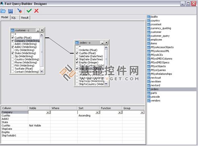Click the biolife table icon

coord(149,17)
